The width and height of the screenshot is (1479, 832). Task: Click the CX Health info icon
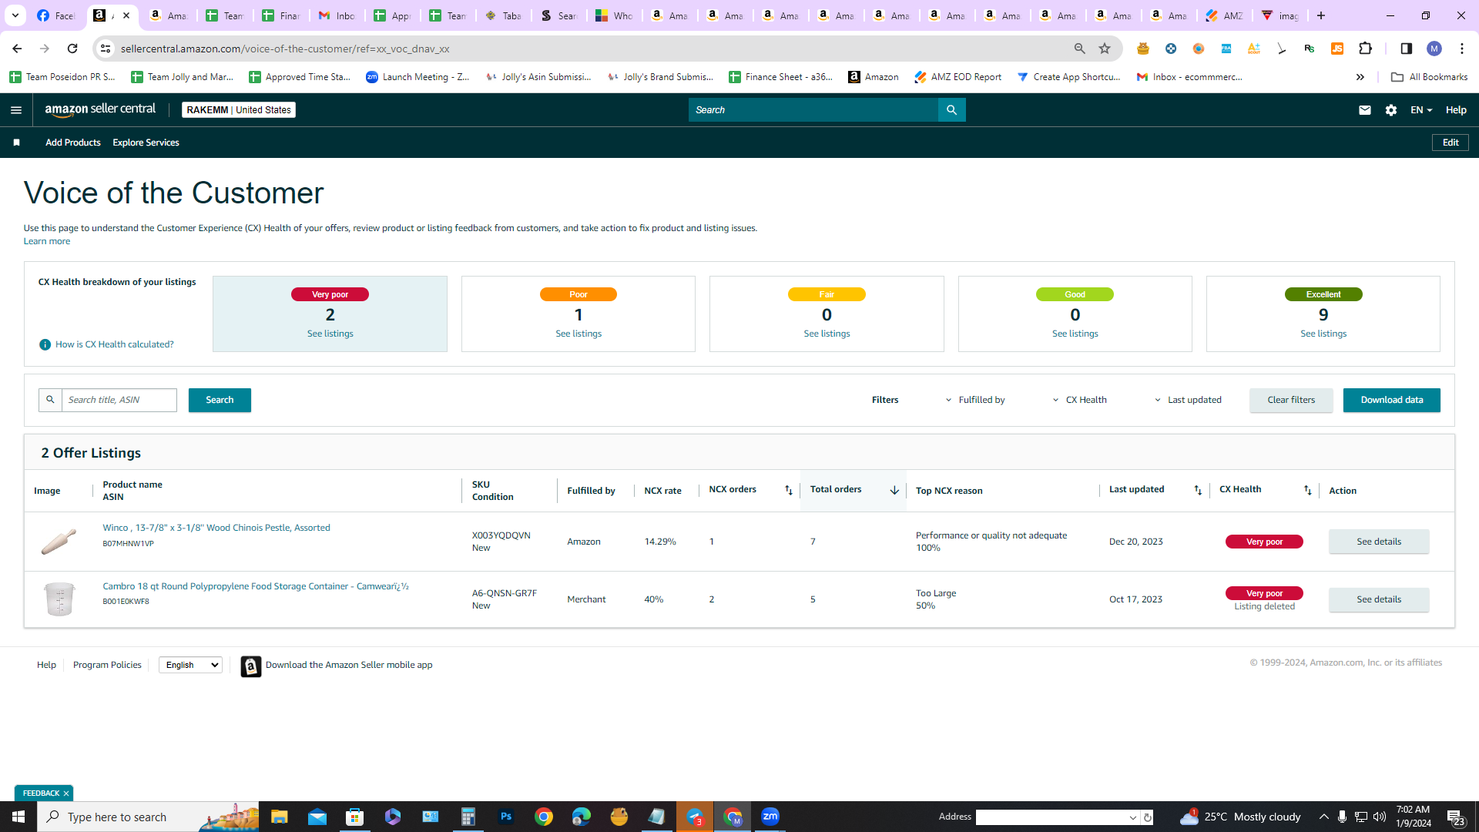point(45,344)
